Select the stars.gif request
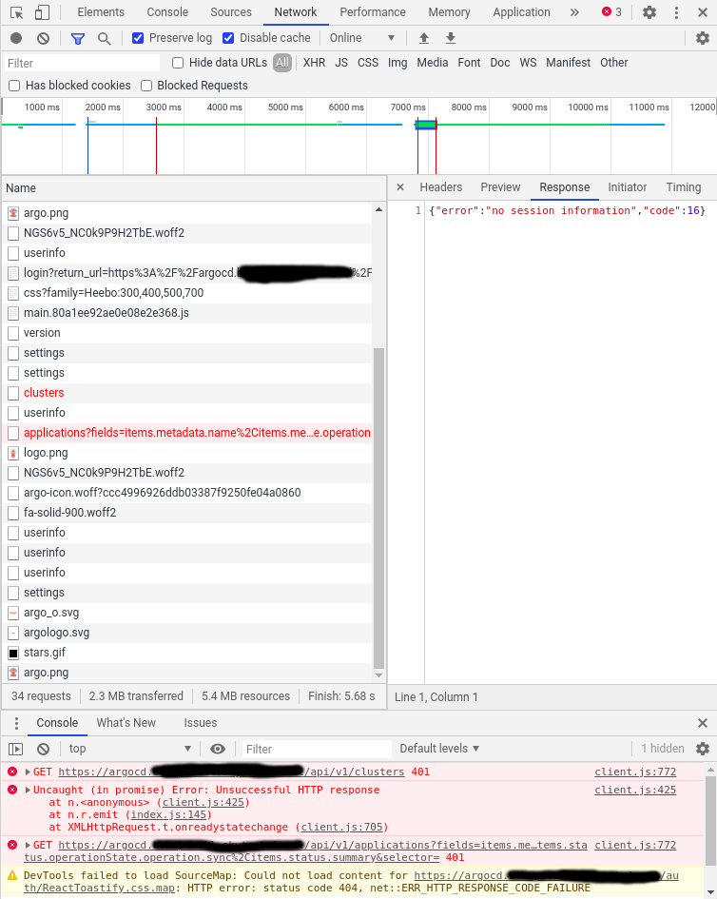The image size is (717, 899). click(x=187, y=653)
